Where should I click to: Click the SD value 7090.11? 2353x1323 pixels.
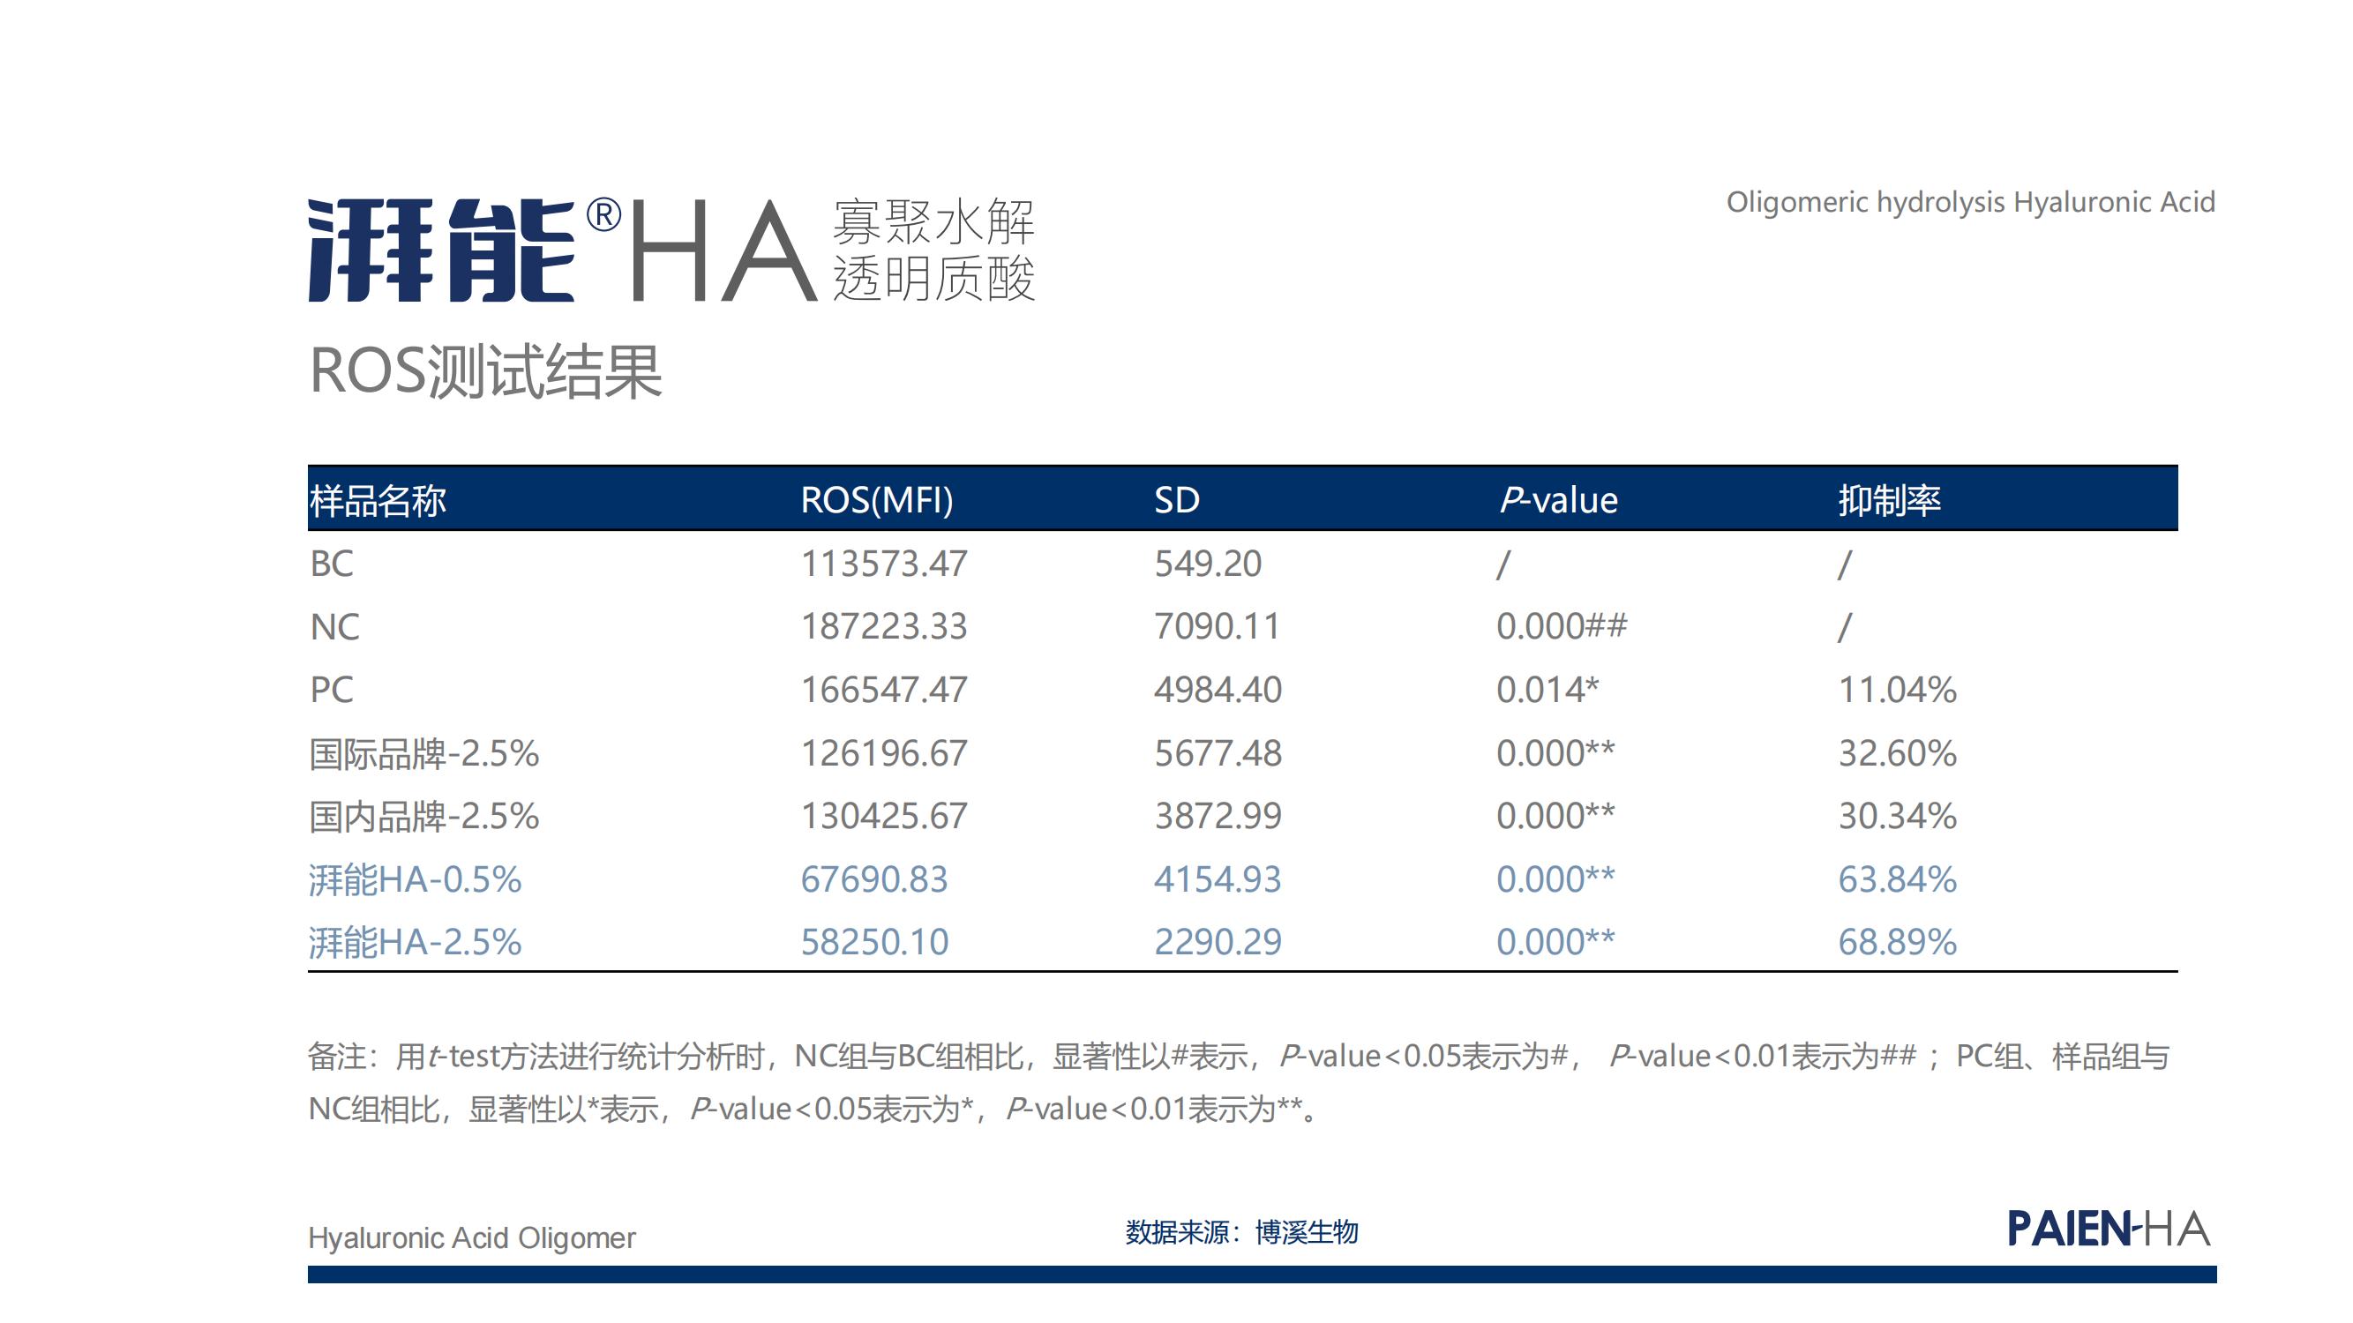pyautogui.click(x=1217, y=626)
